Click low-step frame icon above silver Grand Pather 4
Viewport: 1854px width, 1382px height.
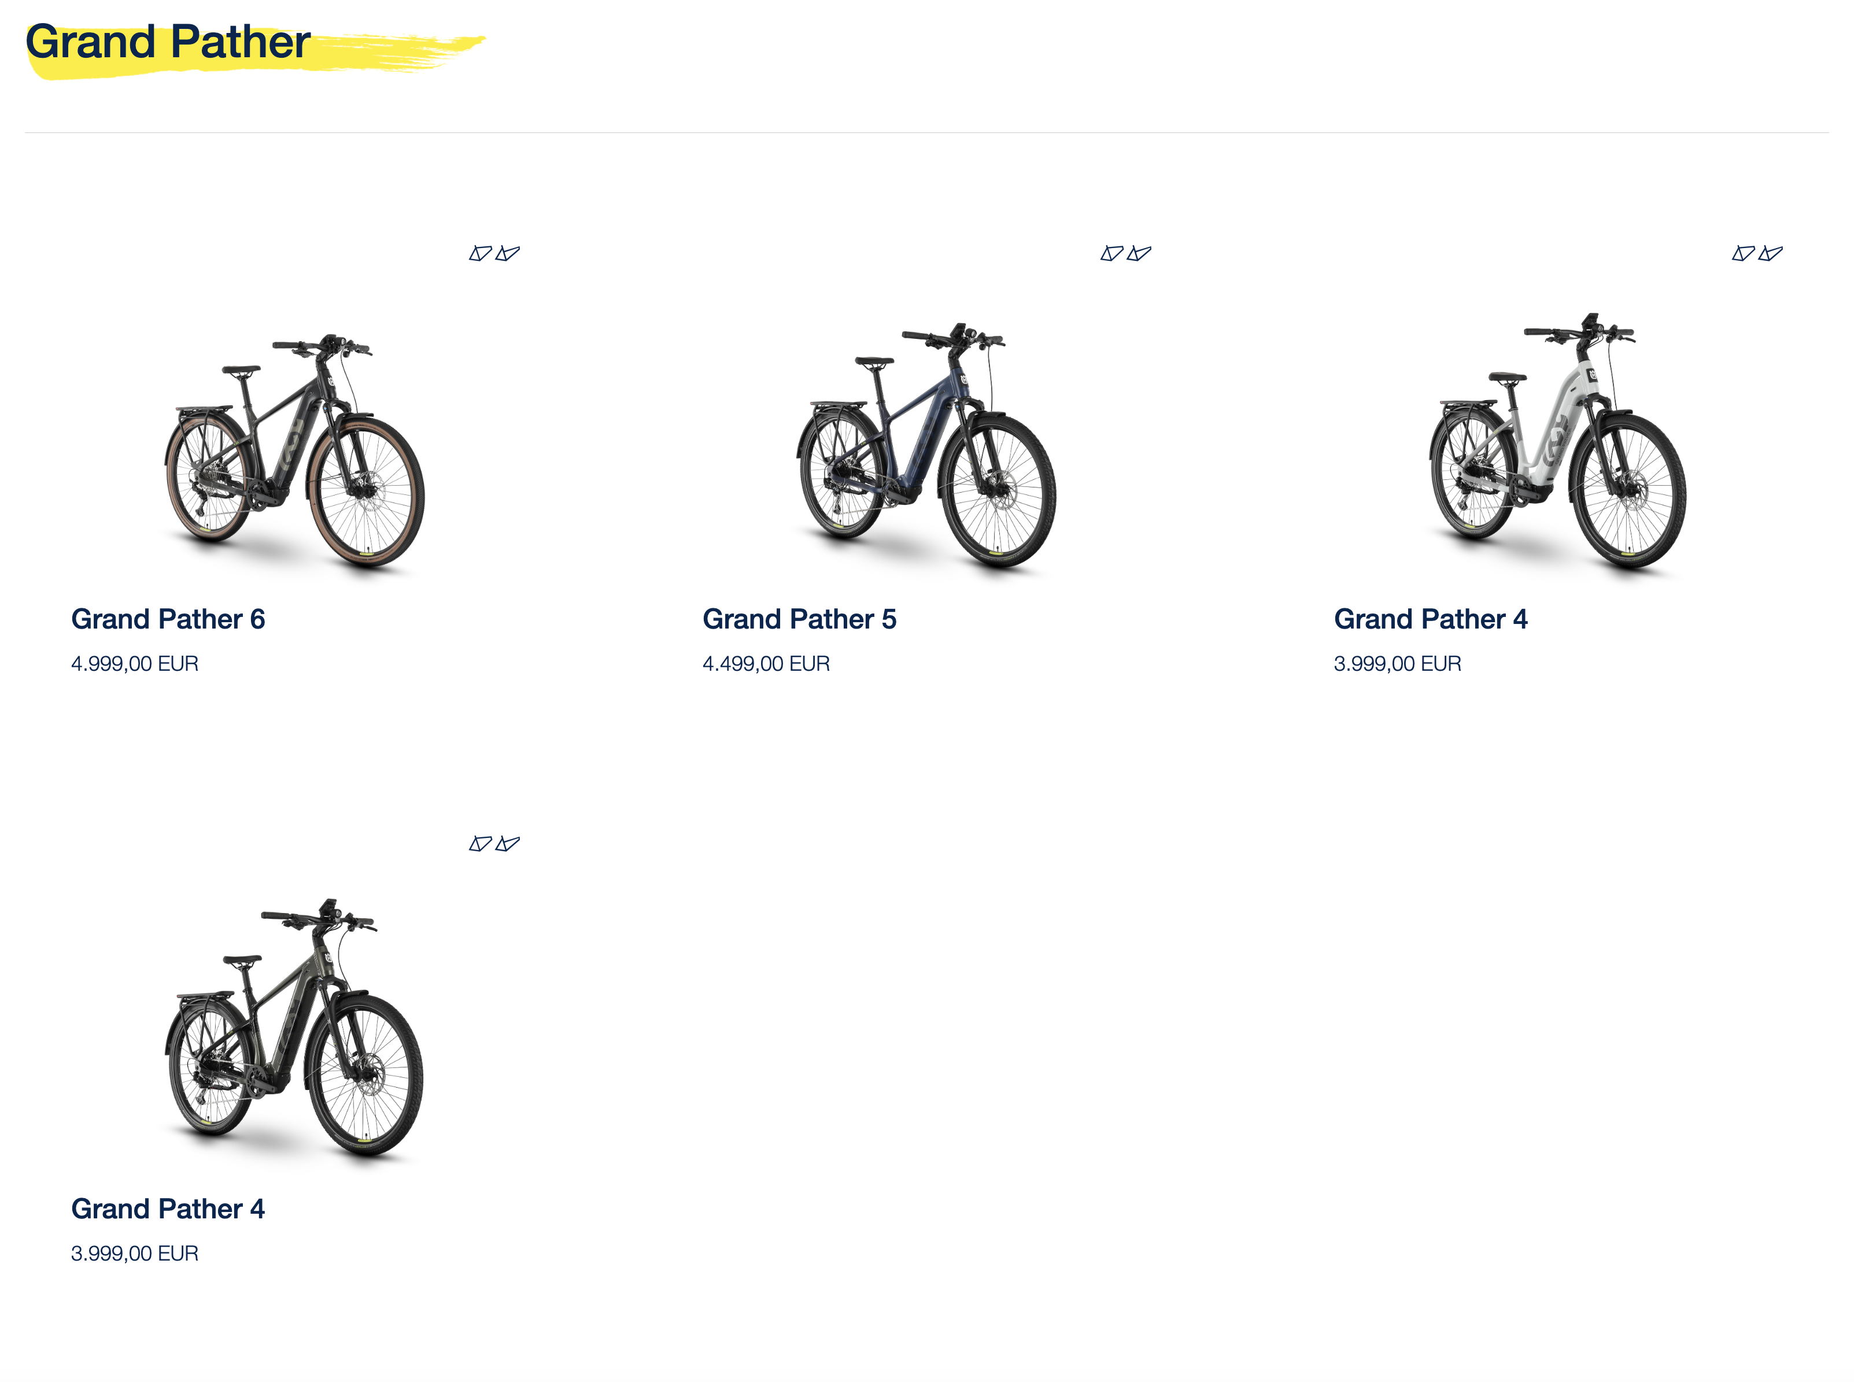click(1771, 253)
